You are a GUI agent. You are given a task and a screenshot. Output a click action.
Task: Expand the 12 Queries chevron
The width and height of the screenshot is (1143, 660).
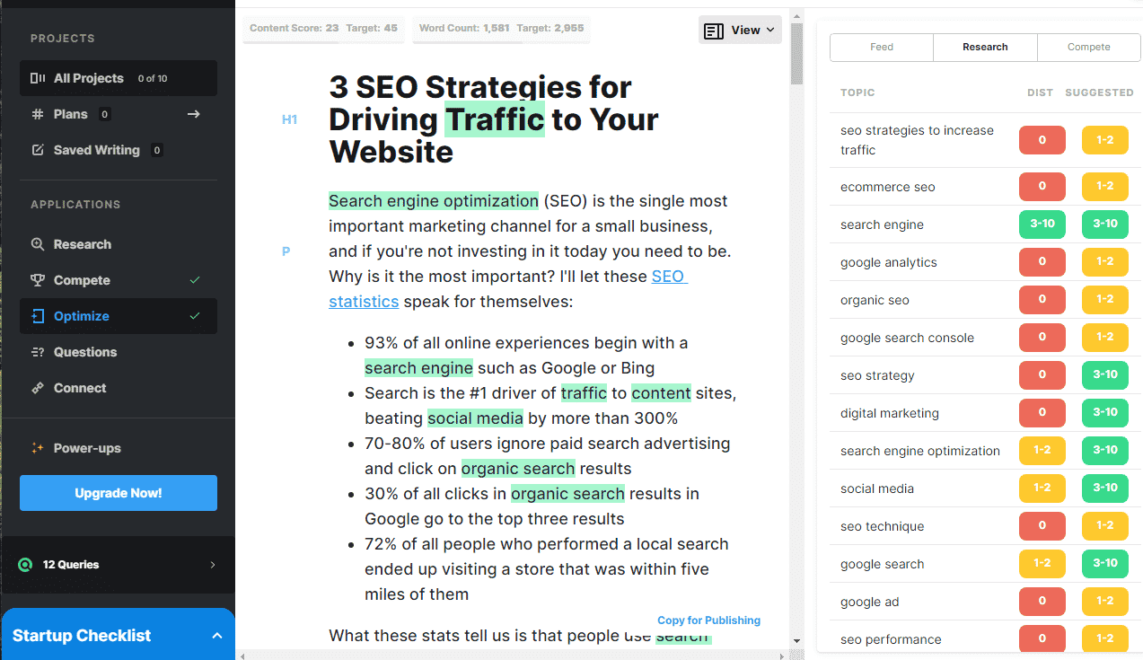[213, 565]
